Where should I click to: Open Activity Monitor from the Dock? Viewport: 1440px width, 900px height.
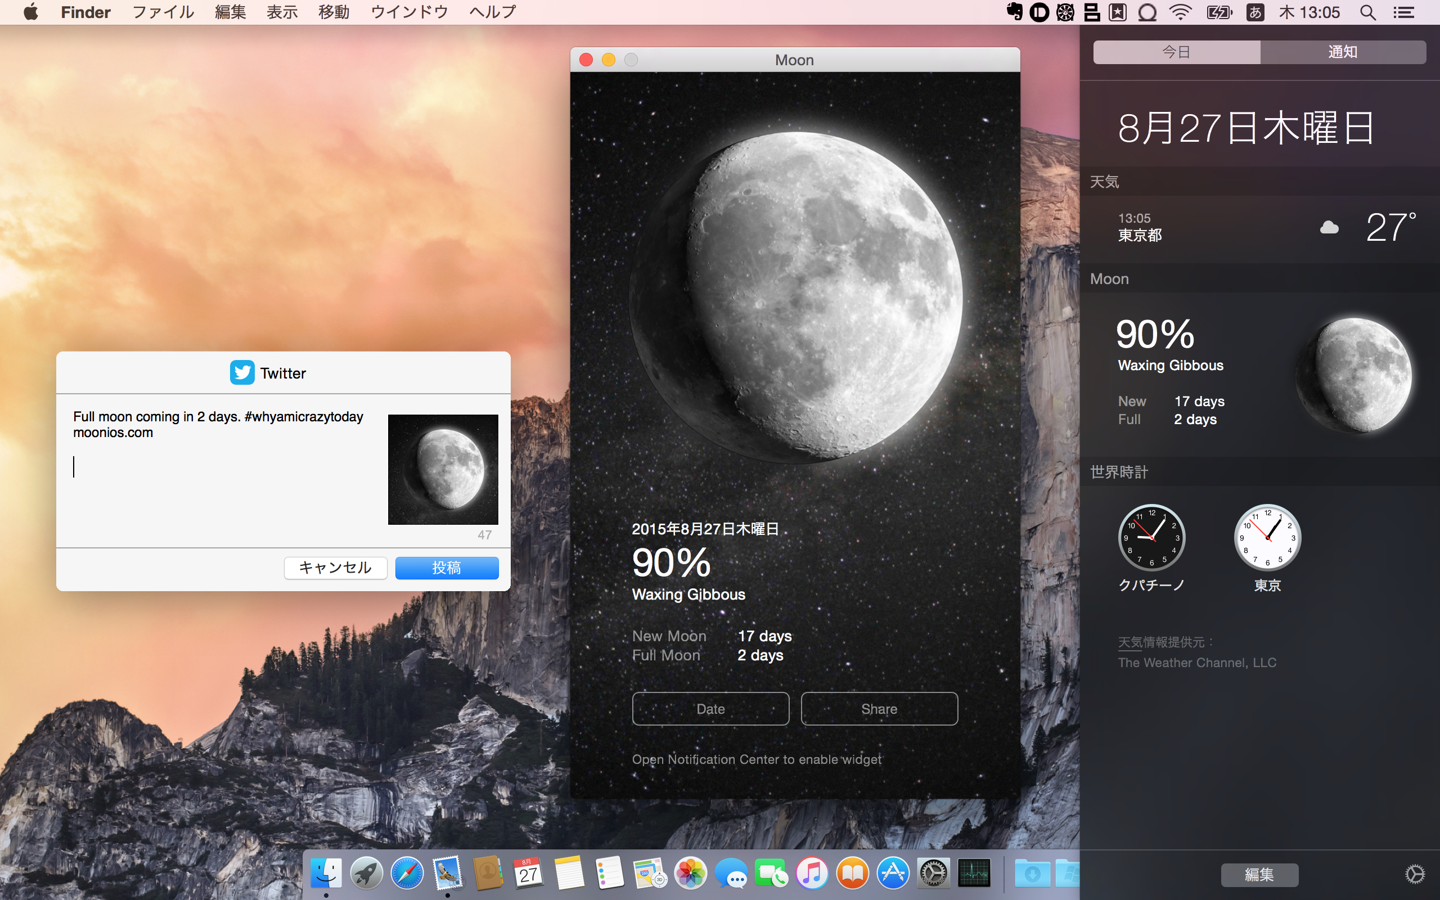pyautogui.click(x=974, y=873)
